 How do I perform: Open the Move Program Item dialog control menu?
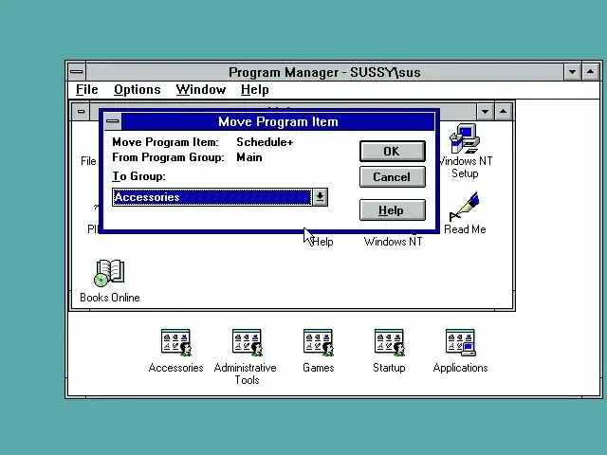113,121
